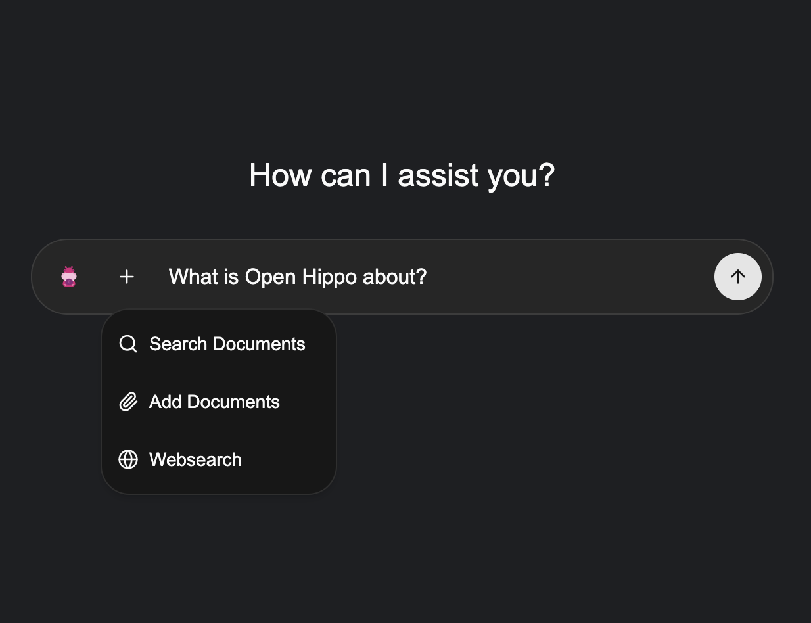
Task: Submit the question with the send button
Action: pos(737,277)
